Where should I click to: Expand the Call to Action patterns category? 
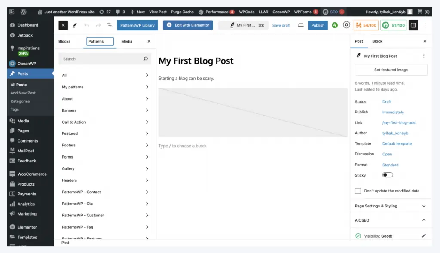pyautogui.click(x=105, y=122)
